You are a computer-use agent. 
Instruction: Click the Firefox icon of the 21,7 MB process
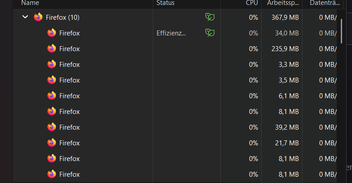(x=52, y=143)
